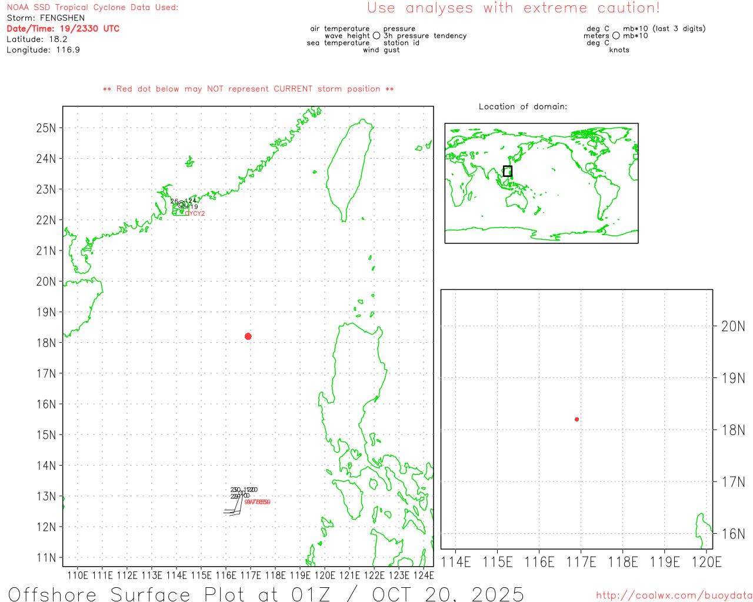Image resolution: width=753 pixels, height=602 pixels.
Task: Click the 117E label on the zoomed inset axis
Action: 581,562
